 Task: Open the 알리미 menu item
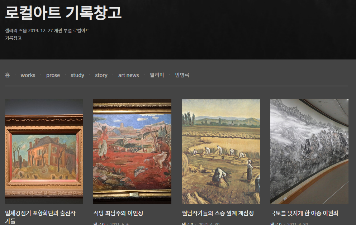pos(157,75)
